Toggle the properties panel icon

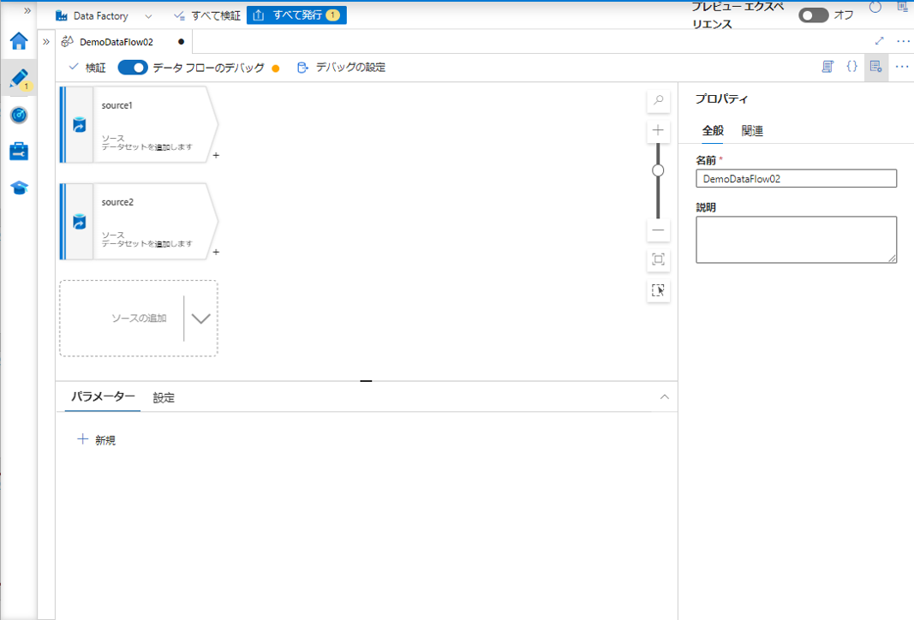tap(875, 67)
